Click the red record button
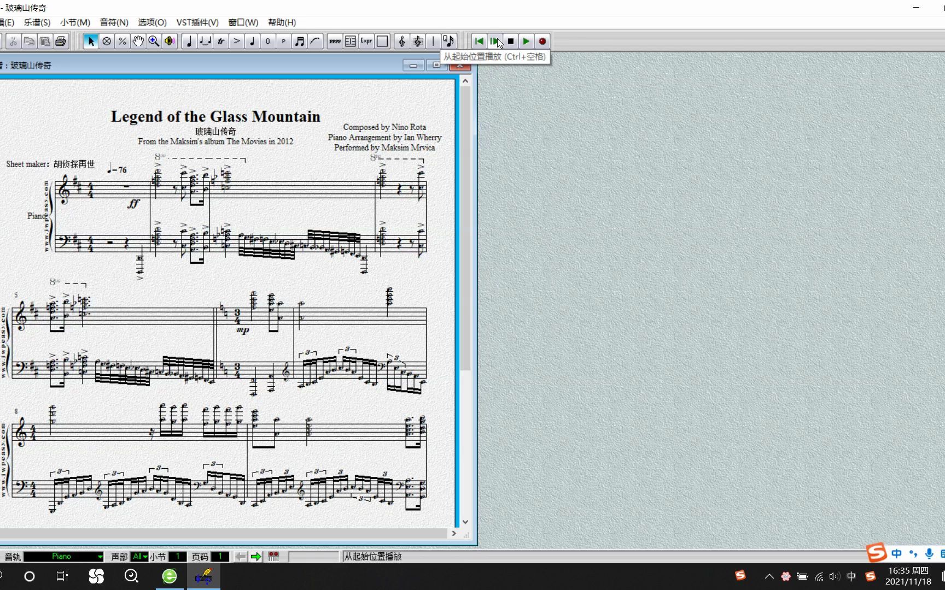 tap(542, 41)
